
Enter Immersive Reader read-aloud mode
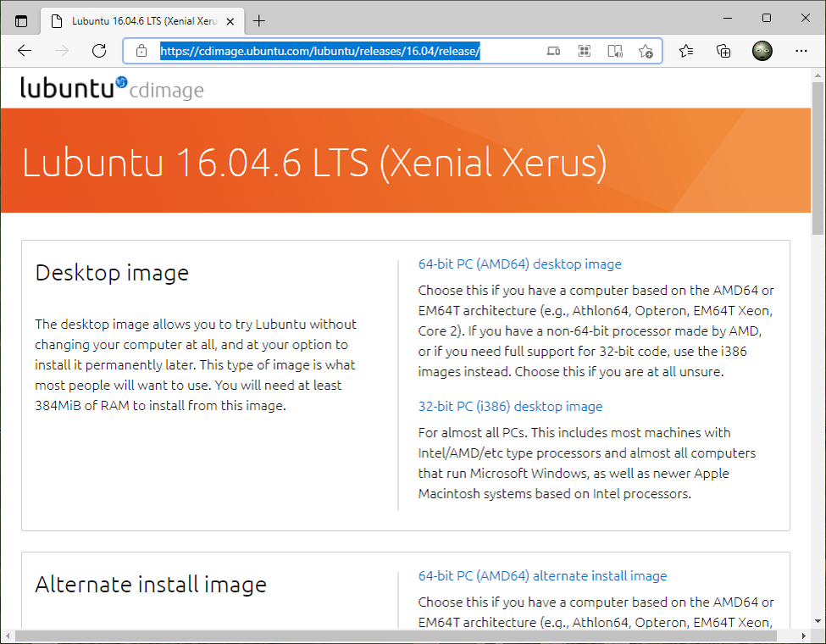click(615, 51)
